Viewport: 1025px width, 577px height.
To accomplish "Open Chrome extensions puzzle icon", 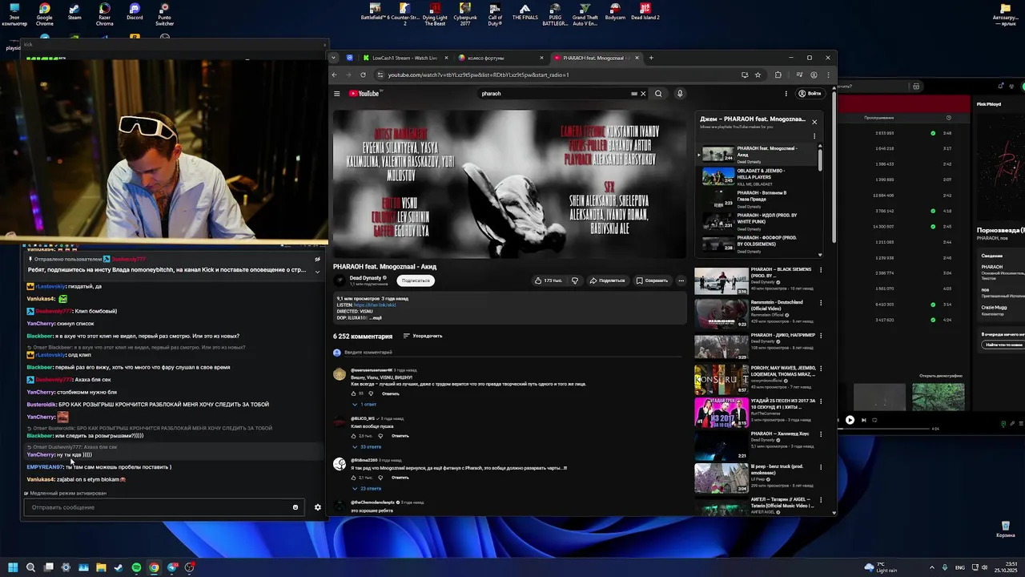I will [x=778, y=75].
